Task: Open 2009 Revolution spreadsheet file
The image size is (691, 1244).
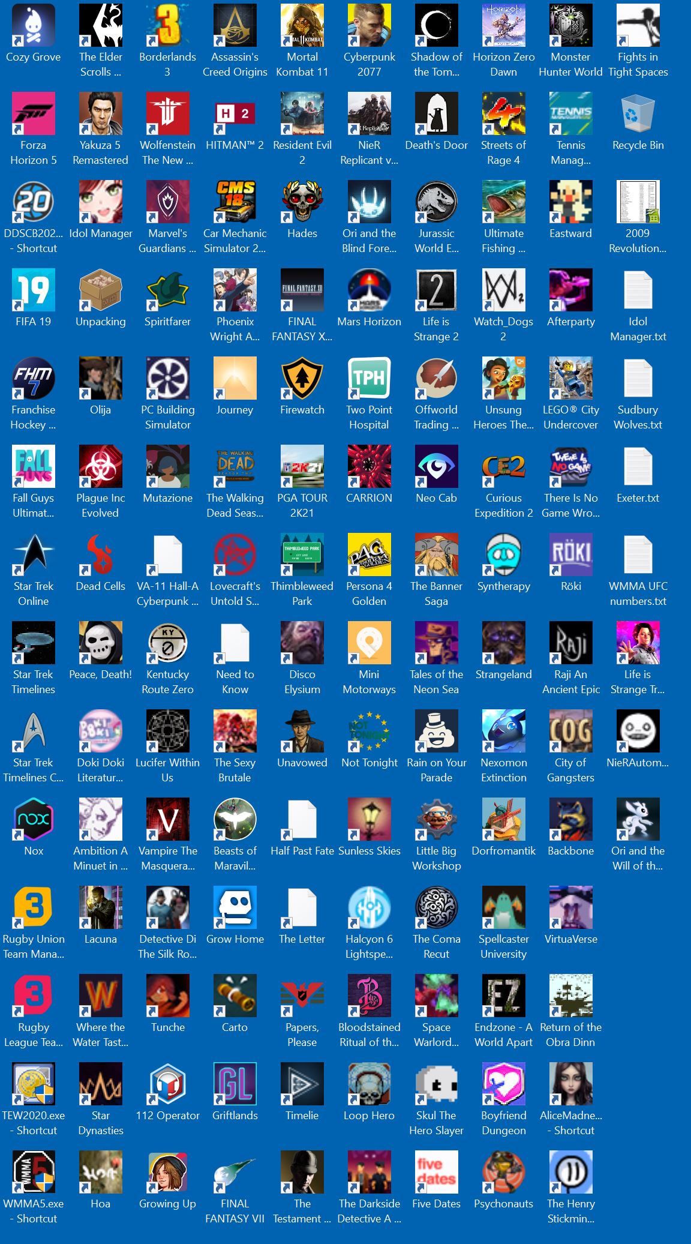Action: (638, 202)
